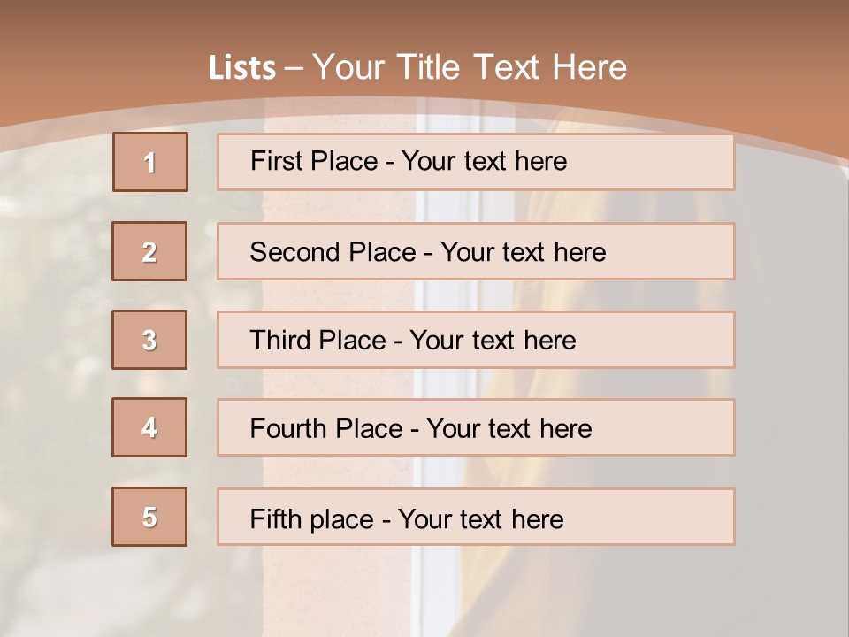
Task: Click "Your text here" in the Fourth Place row
Action: coord(509,429)
